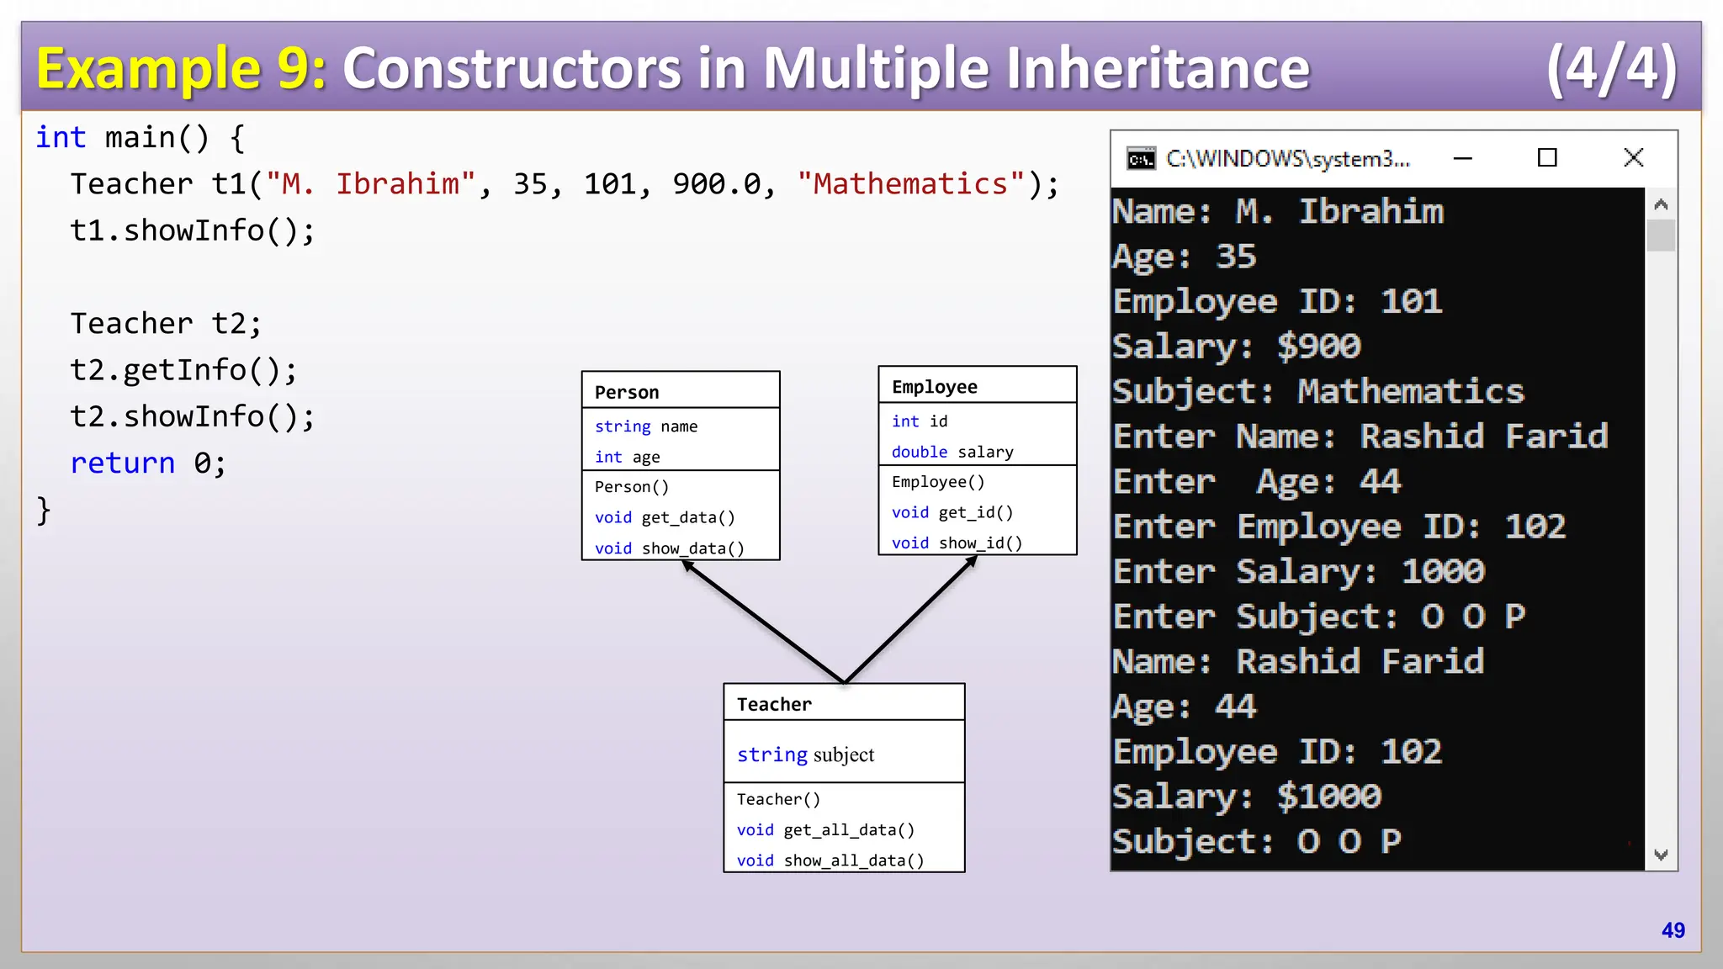Click console scrollbar up arrow
1723x969 pixels.
pos(1661,204)
